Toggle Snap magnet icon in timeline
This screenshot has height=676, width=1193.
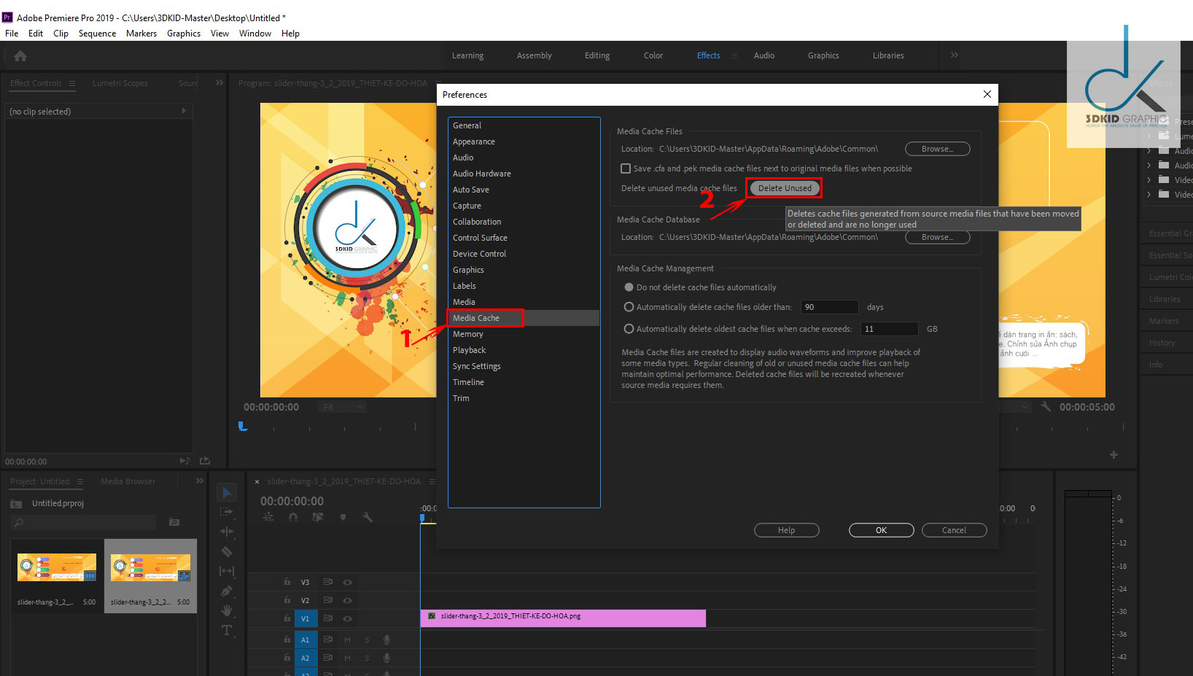click(293, 517)
